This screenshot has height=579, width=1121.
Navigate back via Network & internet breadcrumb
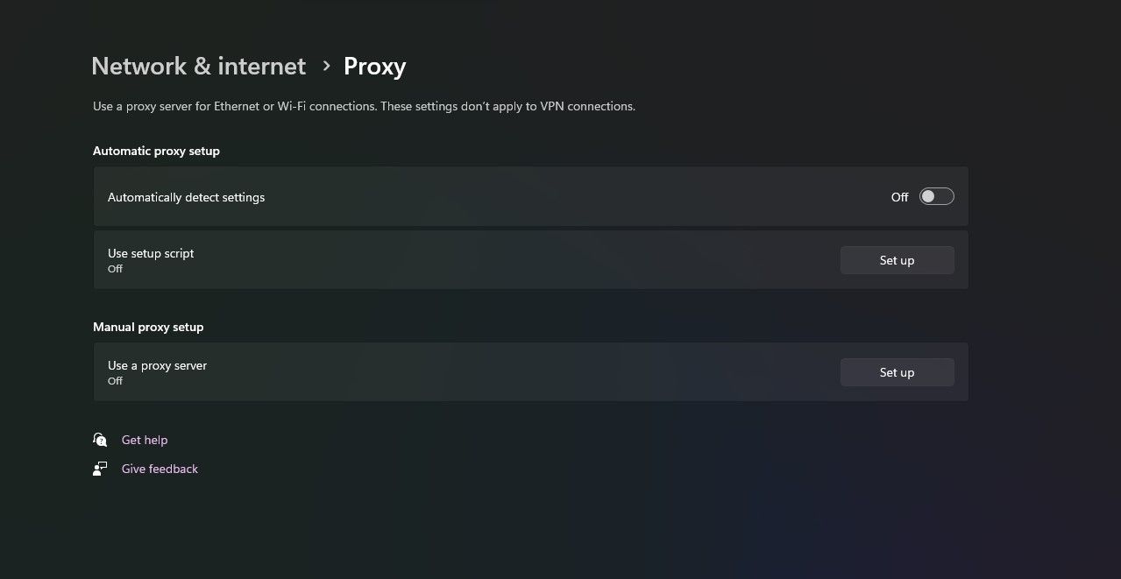click(197, 66)
